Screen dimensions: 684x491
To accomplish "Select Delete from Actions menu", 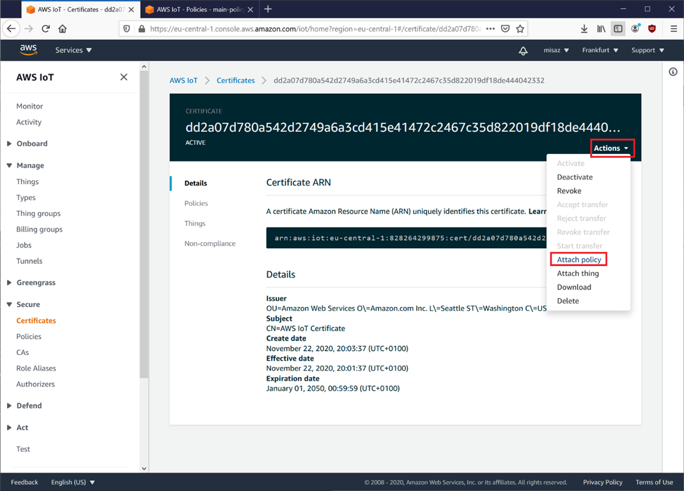I will (x=568, y=300).
